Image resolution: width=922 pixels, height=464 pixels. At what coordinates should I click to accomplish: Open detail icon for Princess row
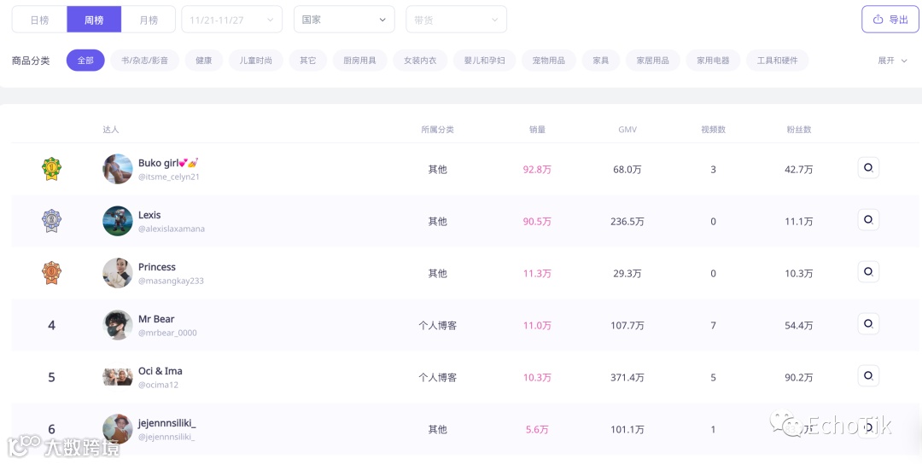click(868, 272)
